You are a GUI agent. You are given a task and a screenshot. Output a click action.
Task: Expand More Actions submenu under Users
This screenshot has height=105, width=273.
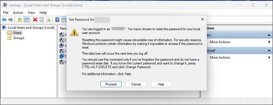(269, 42)
